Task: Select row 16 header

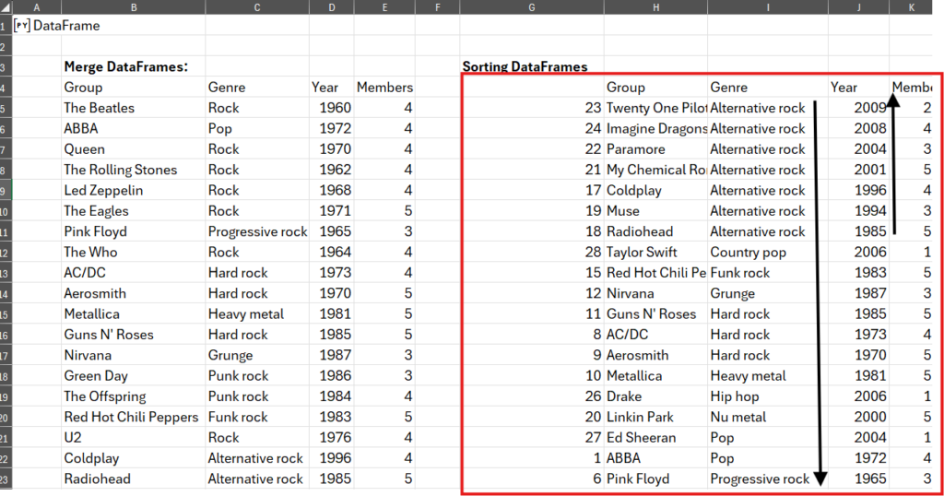Action: pos(6,335)
